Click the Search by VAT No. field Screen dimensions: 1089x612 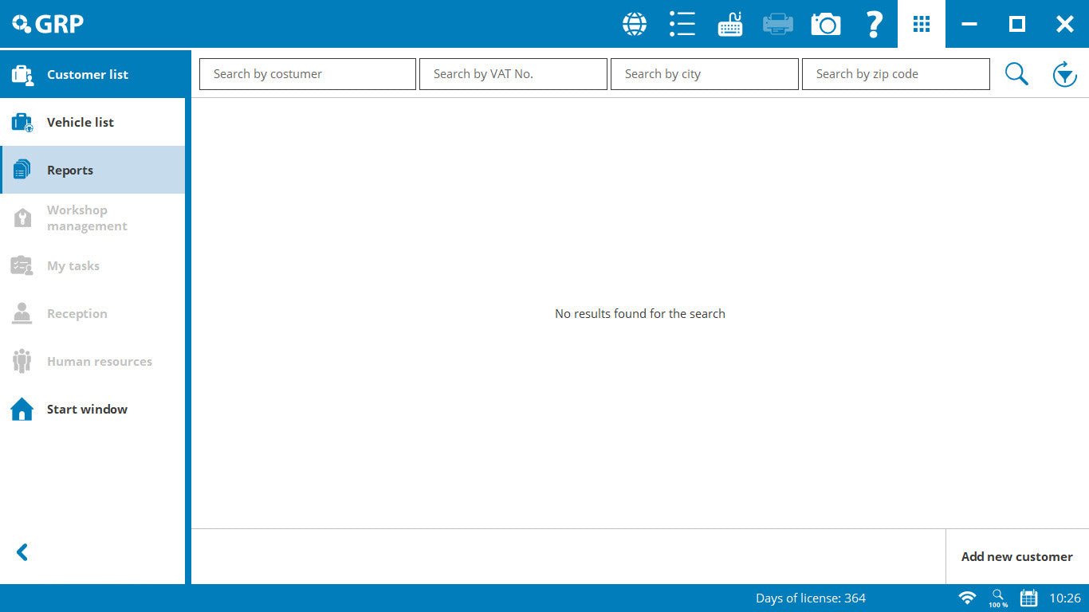point(513,74)
